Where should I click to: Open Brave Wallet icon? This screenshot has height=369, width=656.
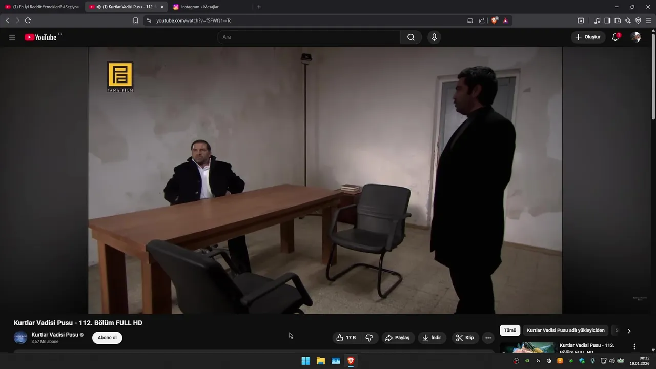[618, 20]
